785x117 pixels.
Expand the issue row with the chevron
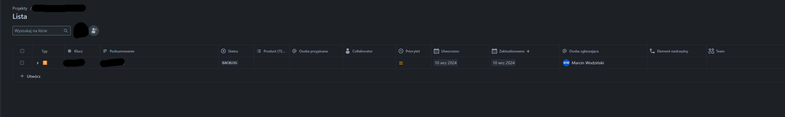click(38, 63)
